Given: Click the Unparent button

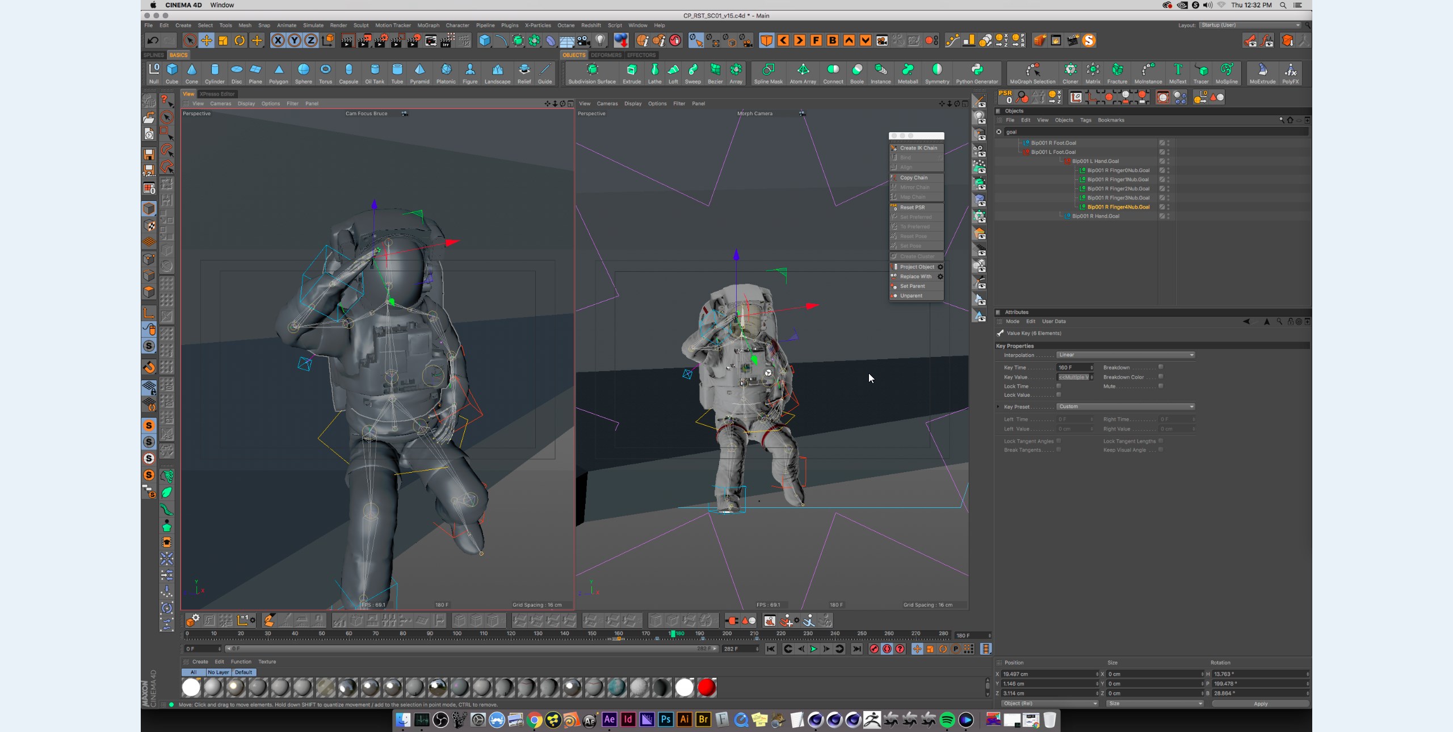Looking at the screenshot, I should point(916,296).
